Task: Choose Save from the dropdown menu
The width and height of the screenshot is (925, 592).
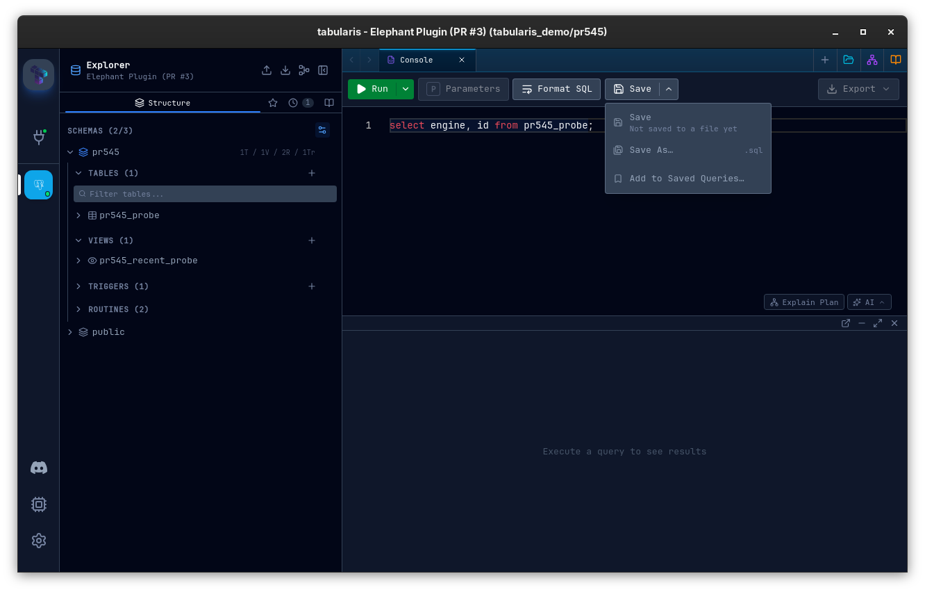Action: (x=688, y=122)
